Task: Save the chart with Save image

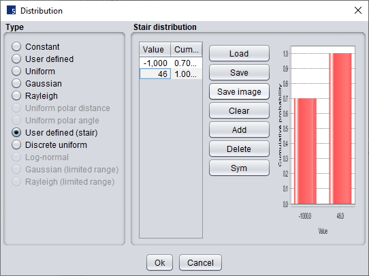Action: click(x=239, y=91)
